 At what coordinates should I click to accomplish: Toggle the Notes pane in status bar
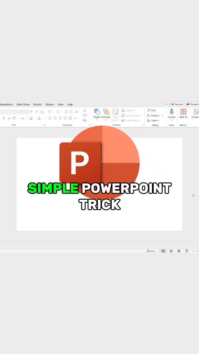(151, 251)
